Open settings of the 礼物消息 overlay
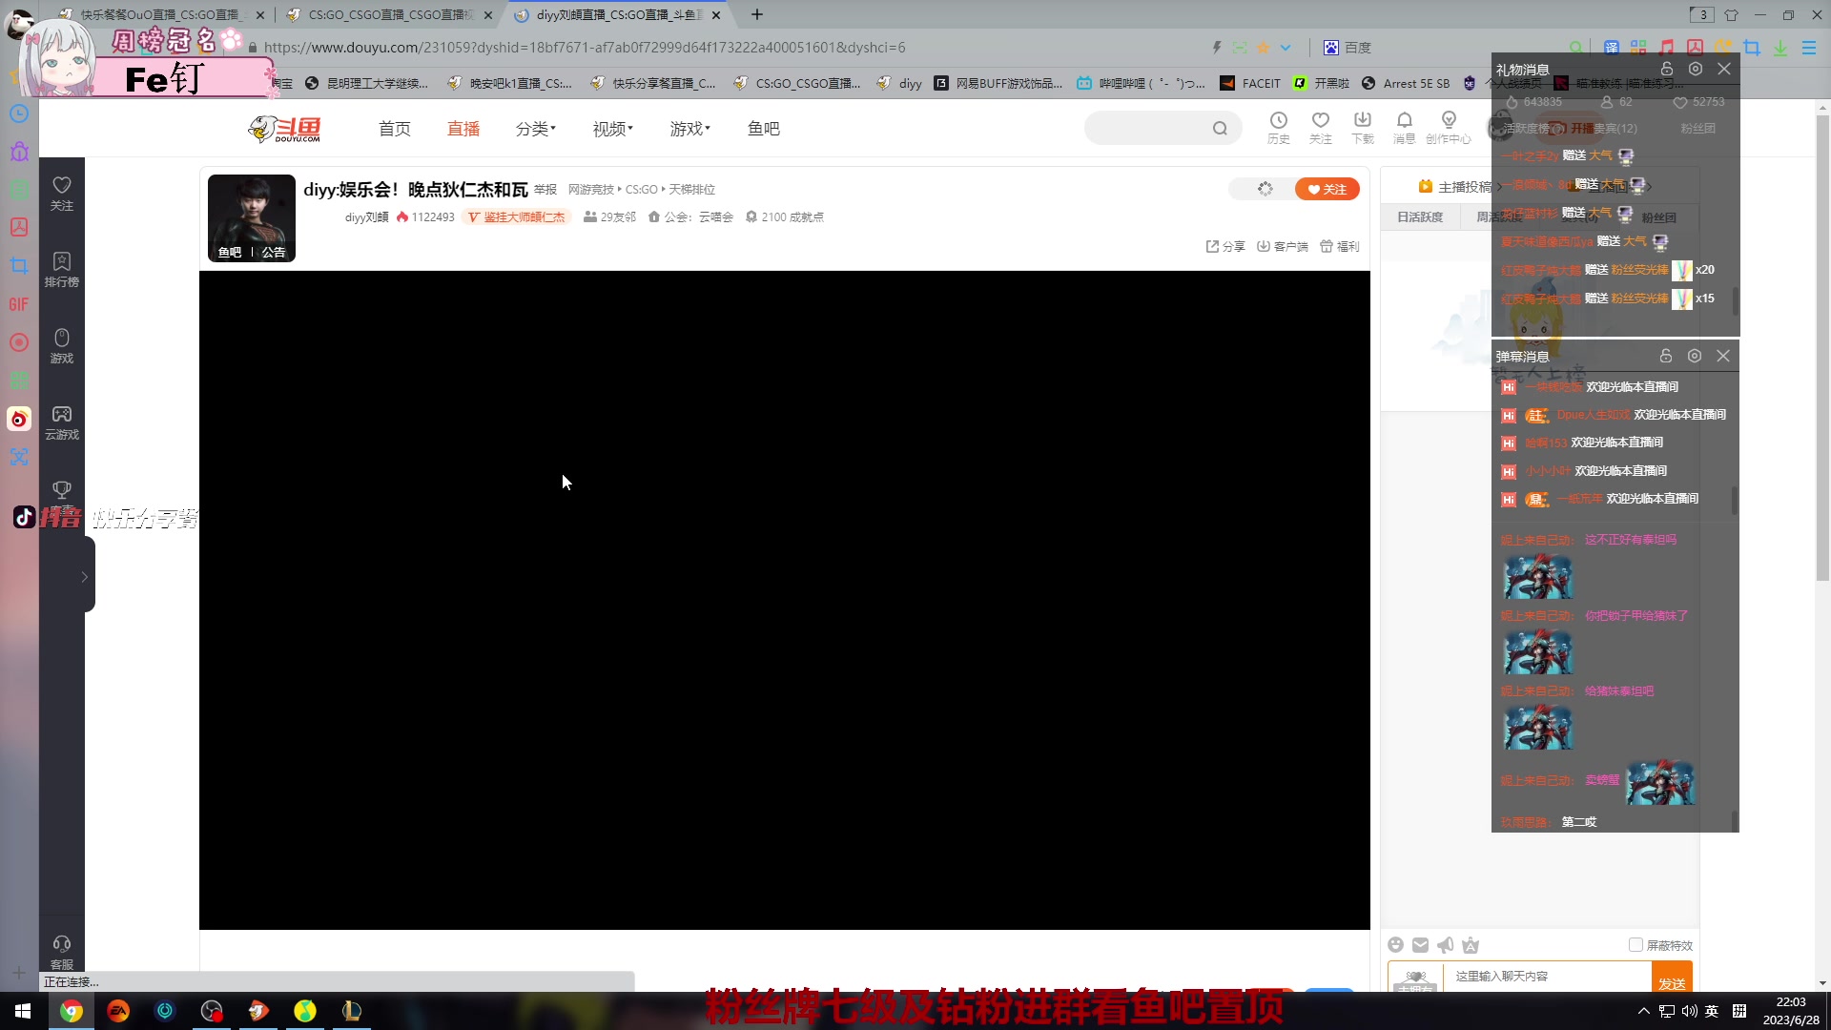 point(1695,69)
